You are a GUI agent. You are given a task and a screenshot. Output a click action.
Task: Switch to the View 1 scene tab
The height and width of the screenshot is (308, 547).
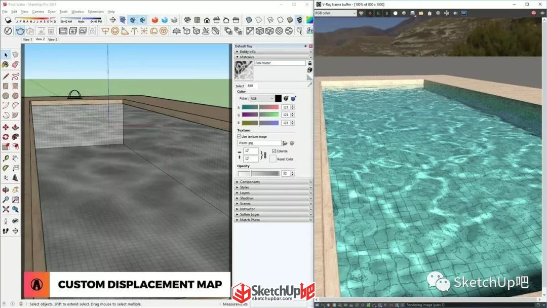coord(27,40)
